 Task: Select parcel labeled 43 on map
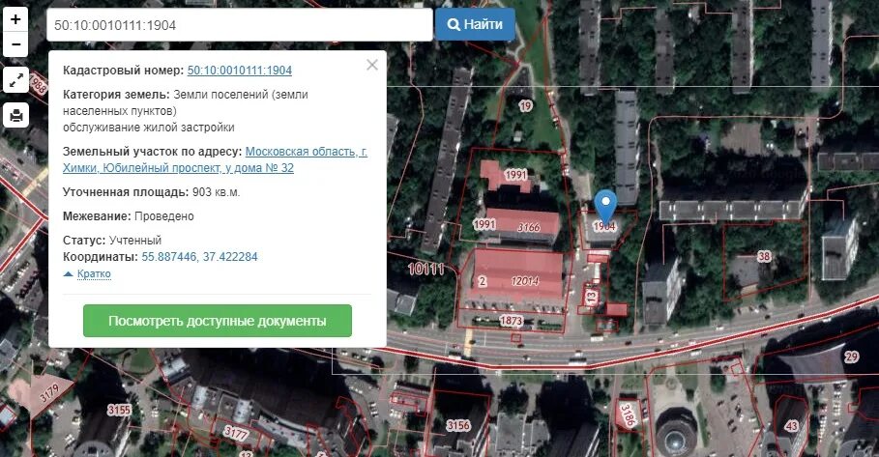tap(791, 426)
